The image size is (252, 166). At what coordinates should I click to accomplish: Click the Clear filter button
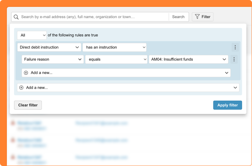[x=28, y=105]
